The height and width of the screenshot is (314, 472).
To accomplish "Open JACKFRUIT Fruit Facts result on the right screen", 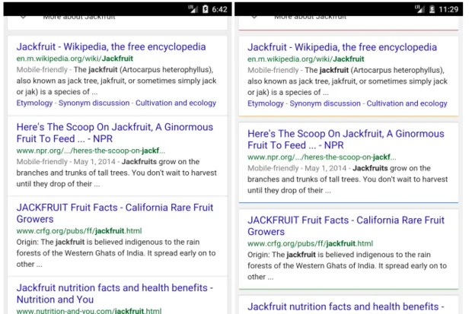I will tap(346, 226).
